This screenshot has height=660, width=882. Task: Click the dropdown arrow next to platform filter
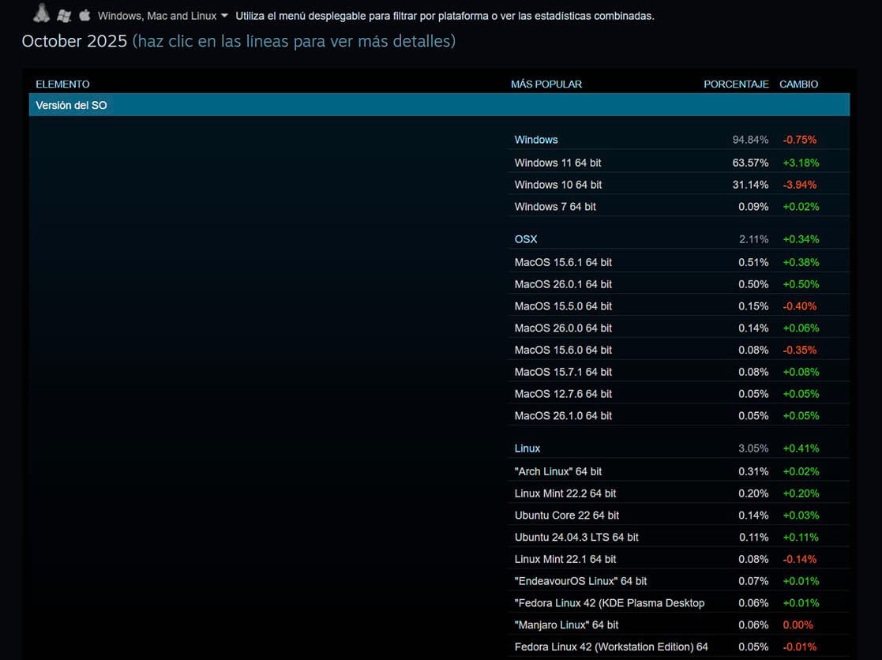[226, 15]
